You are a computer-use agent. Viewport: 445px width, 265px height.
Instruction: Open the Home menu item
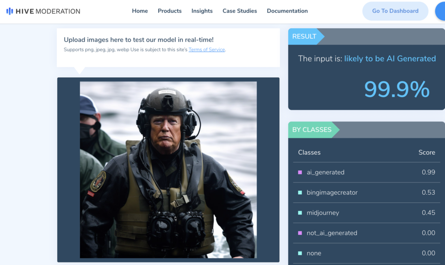pos(140,11)
